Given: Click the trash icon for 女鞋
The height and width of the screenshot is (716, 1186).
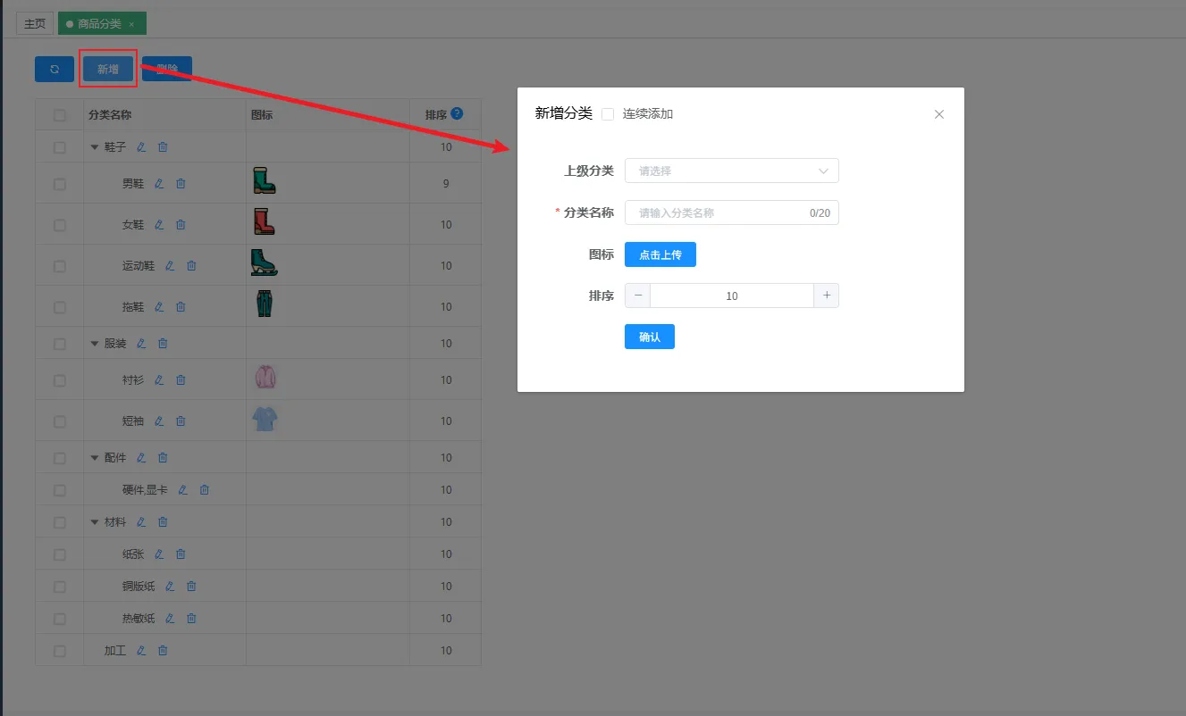Looking at the screenshot, I should click(181, 225).
